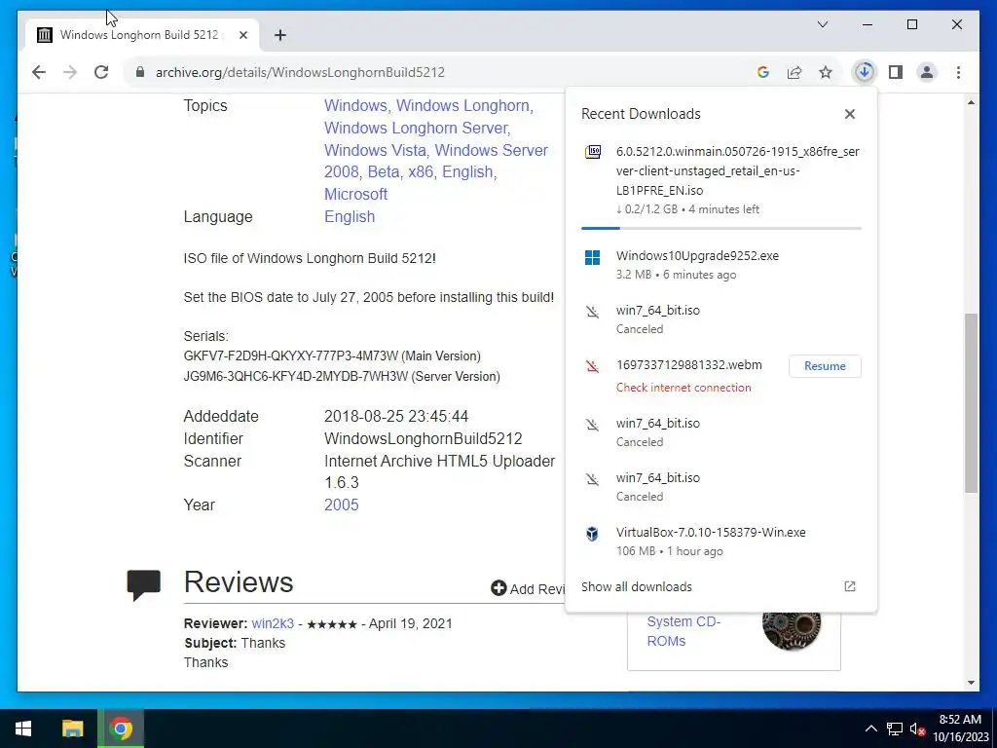Image resolution: width=997 pixels, height=748 pixels.
Task: Share this page using the share icon
Action: (794, 72)
